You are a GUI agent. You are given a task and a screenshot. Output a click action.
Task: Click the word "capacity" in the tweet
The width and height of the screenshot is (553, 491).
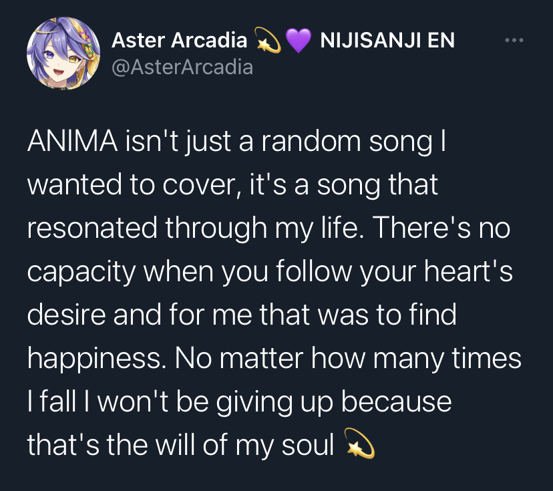click(x=81, y=272)
